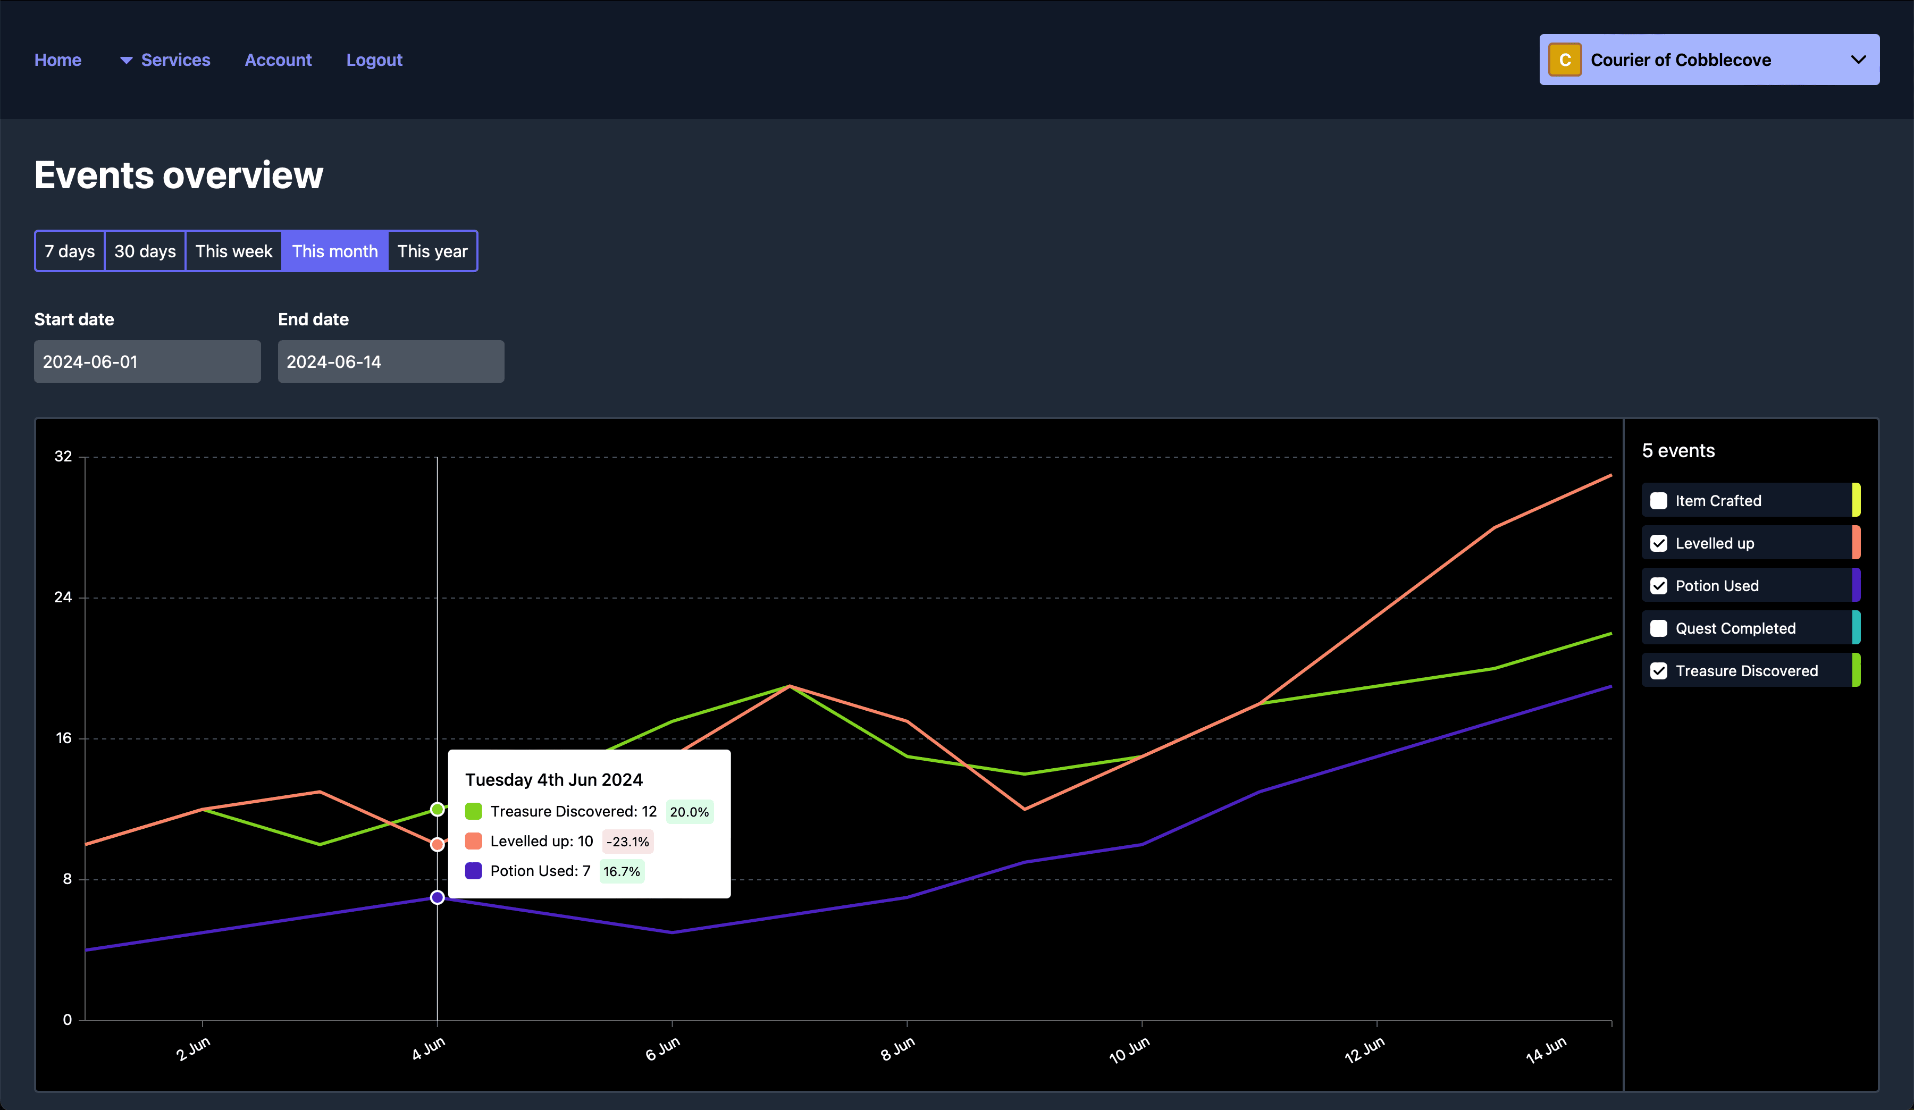The width and height of the screenshot is (1914, 1110).
Task: Uncheck Treasure Discovered to hide its line
Action: [1659, 670]
